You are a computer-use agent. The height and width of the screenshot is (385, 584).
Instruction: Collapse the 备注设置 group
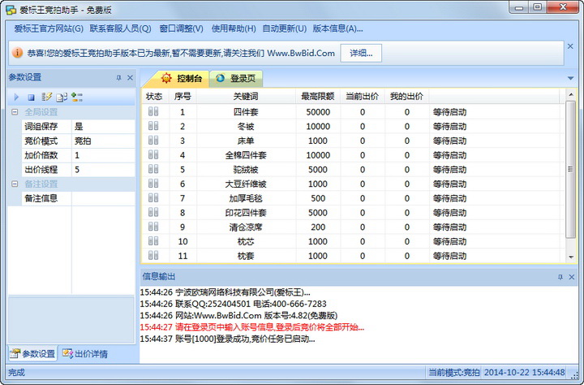coord(15,184)
